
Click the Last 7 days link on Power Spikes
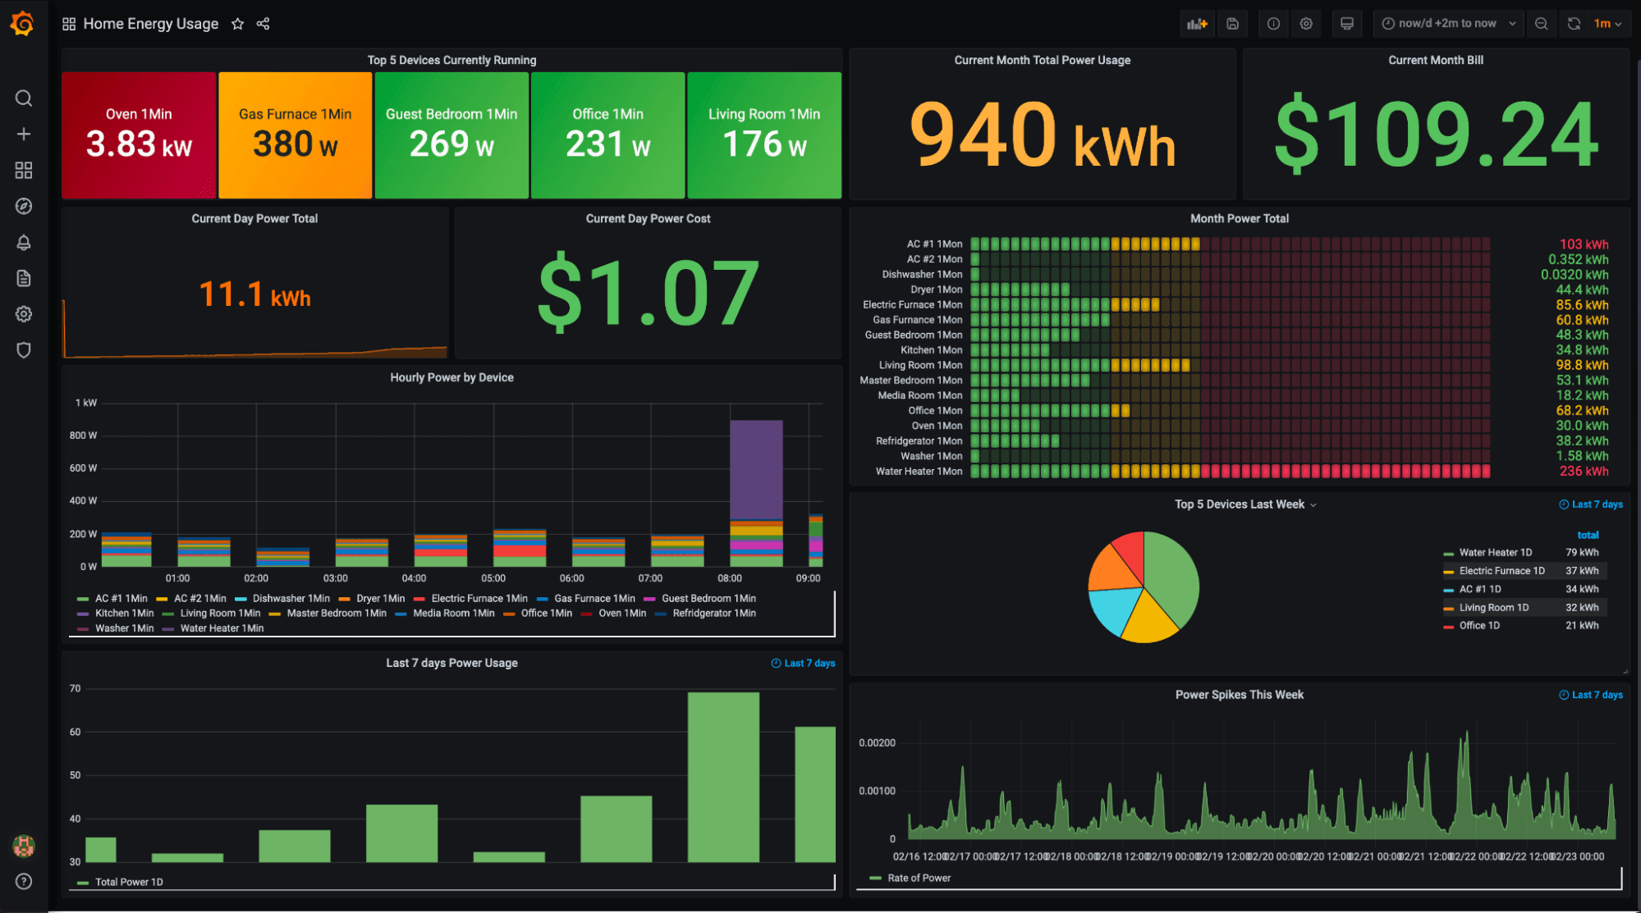(1591, 694)
